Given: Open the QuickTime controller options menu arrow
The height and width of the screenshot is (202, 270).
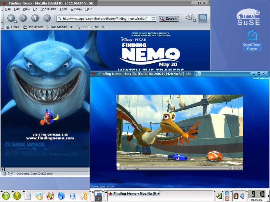Looking at the screenshot, I should tap(240, 168).
